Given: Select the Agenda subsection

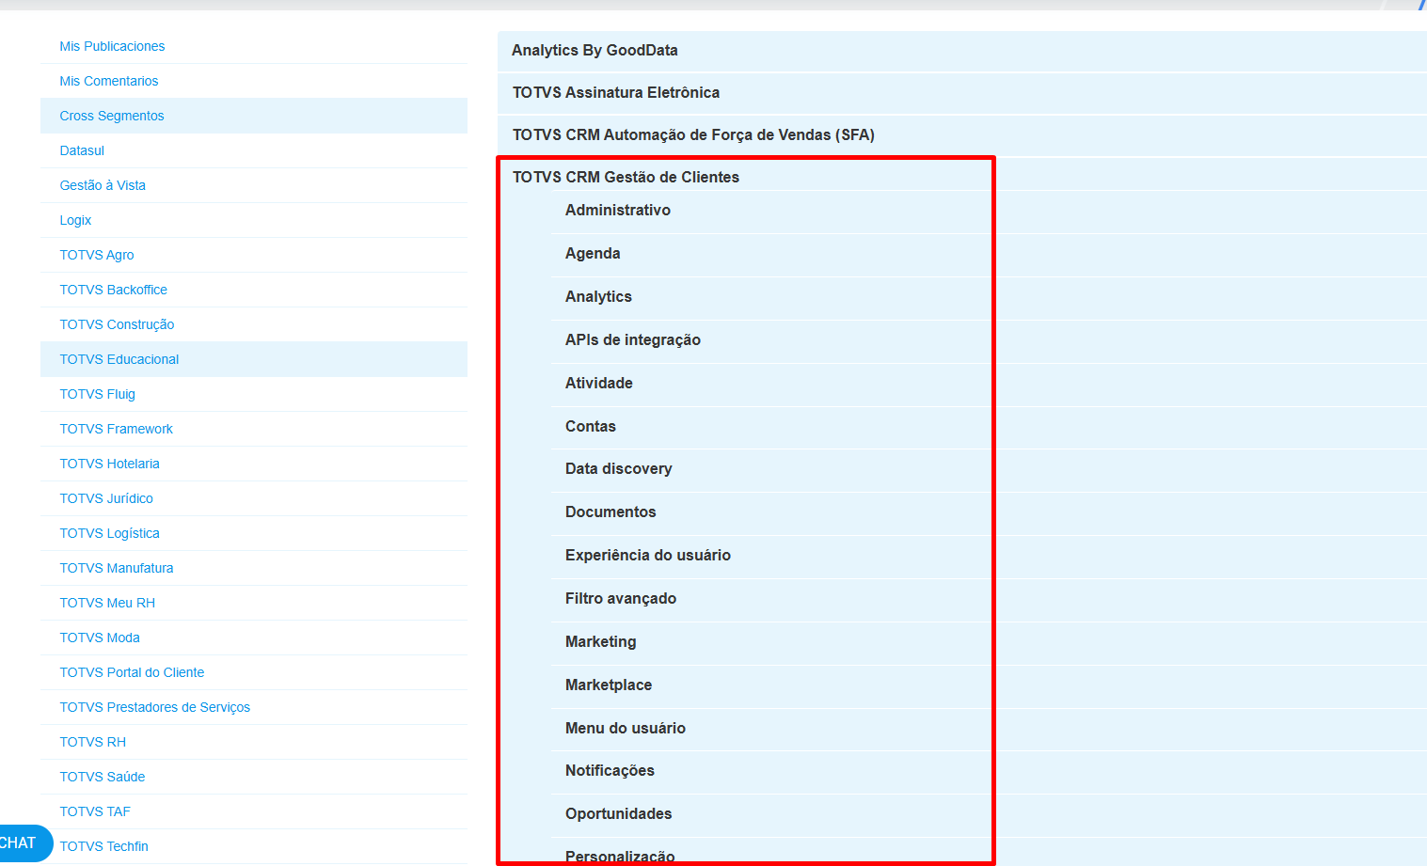Looking at the screenshot, I should click(593, 254).
